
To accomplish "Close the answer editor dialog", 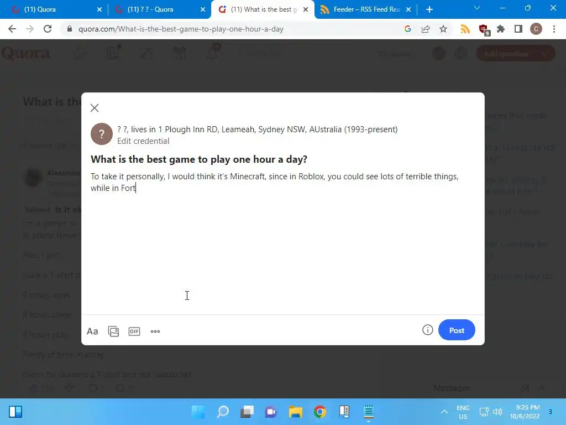I will point(95,108).
